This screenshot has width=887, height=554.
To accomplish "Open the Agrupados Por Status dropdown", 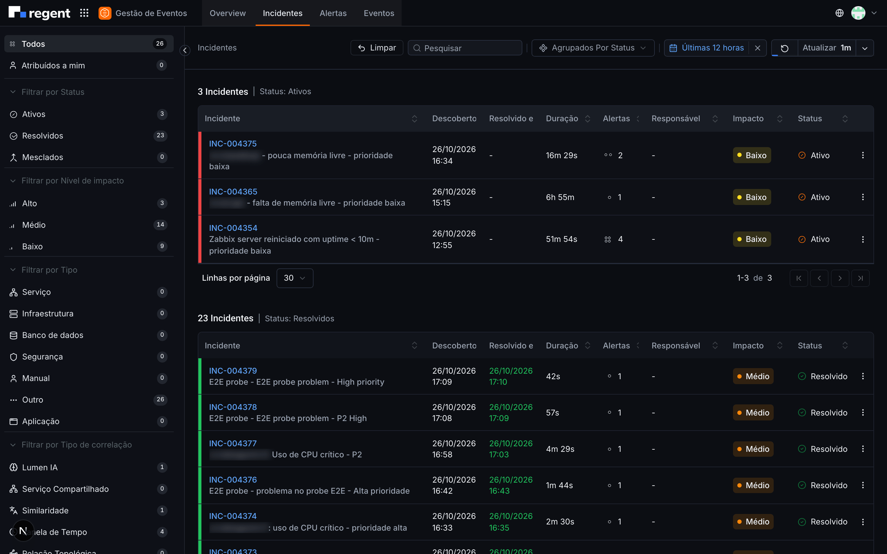I will tap(593, 48).
